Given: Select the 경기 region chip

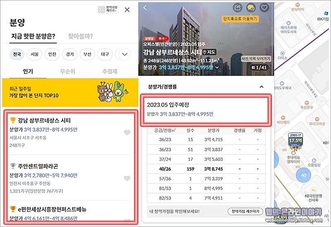Looking at the screenshot, I should click(x=70, y=54).
